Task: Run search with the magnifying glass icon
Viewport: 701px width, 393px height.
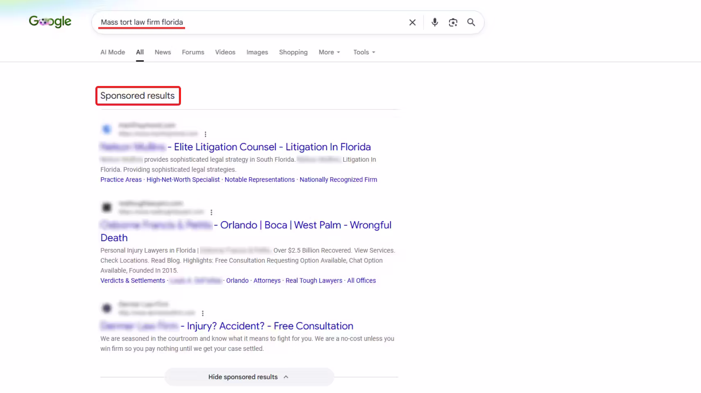Action: click(471, 23)
